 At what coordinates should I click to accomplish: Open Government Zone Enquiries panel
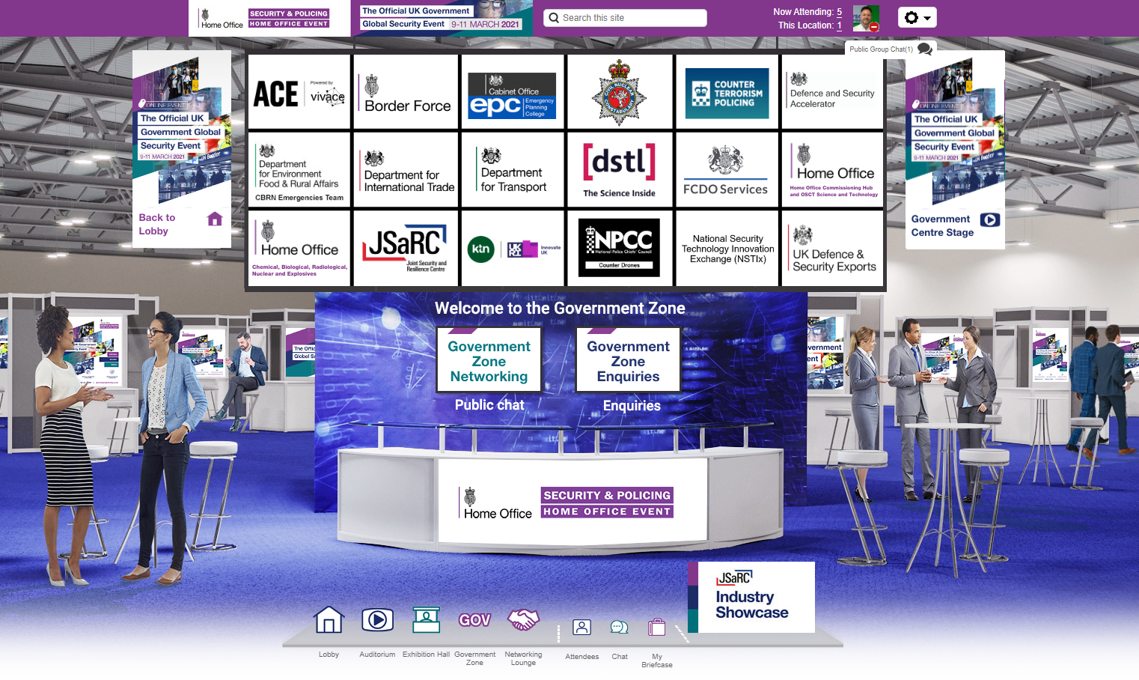point(628,361)
